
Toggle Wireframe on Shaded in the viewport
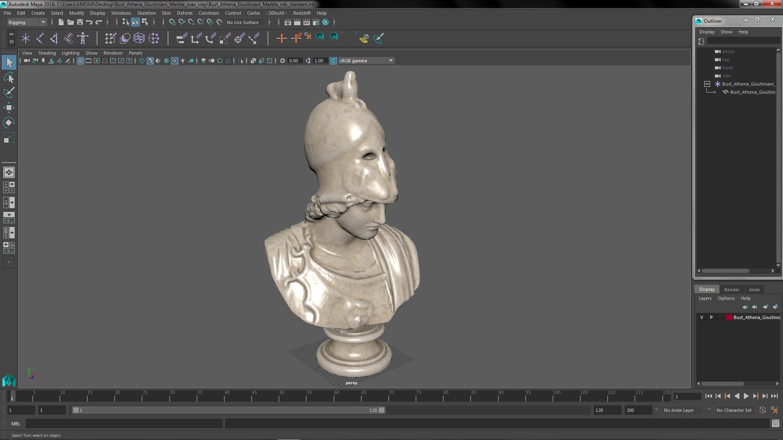(x=166, y=61)
